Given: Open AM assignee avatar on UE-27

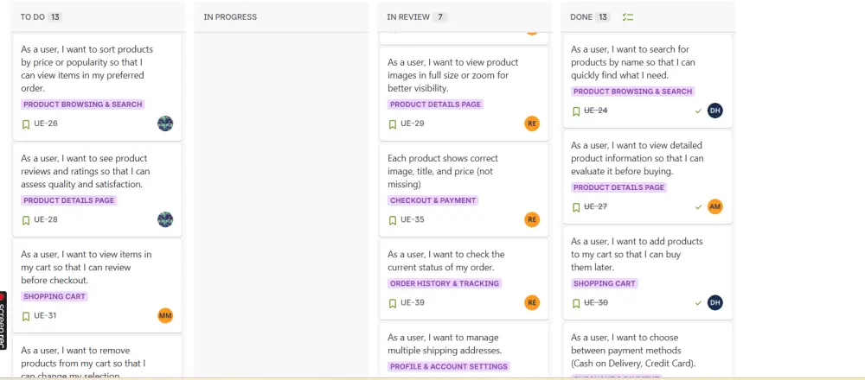Looking at the screenshot, I should click(714, 206).
